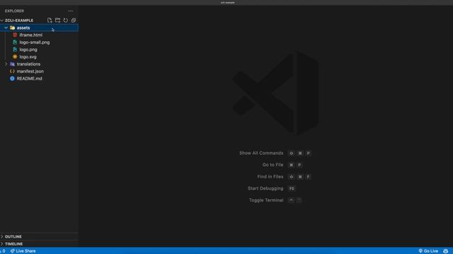Open Explorer views and more actions menu
This screenshot has height=254, width=453.
click(x=71, y=11)
